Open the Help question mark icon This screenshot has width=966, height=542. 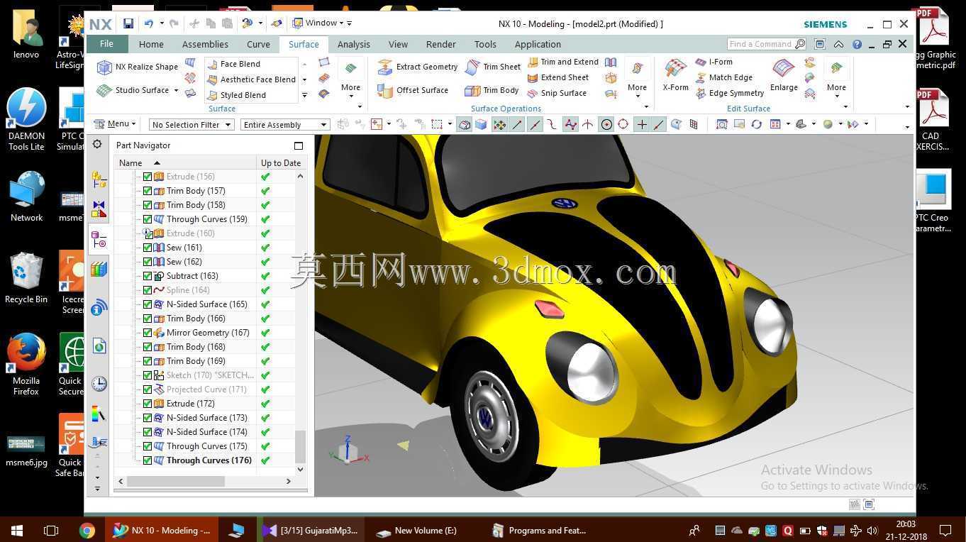[857, 44]
